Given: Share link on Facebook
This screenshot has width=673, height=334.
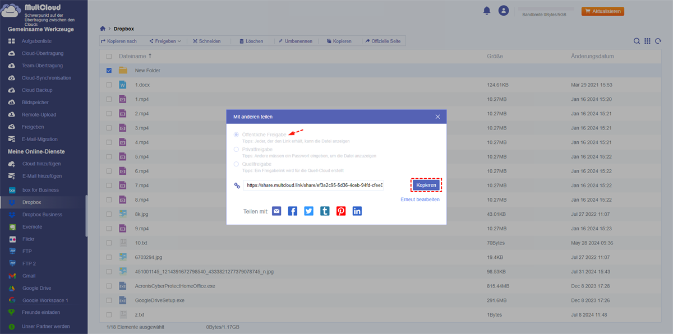Looking at the screenshot, I should pyautogui.click(x=293, y=211).
